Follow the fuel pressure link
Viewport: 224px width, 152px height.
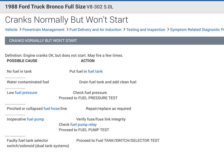[26, 93]
